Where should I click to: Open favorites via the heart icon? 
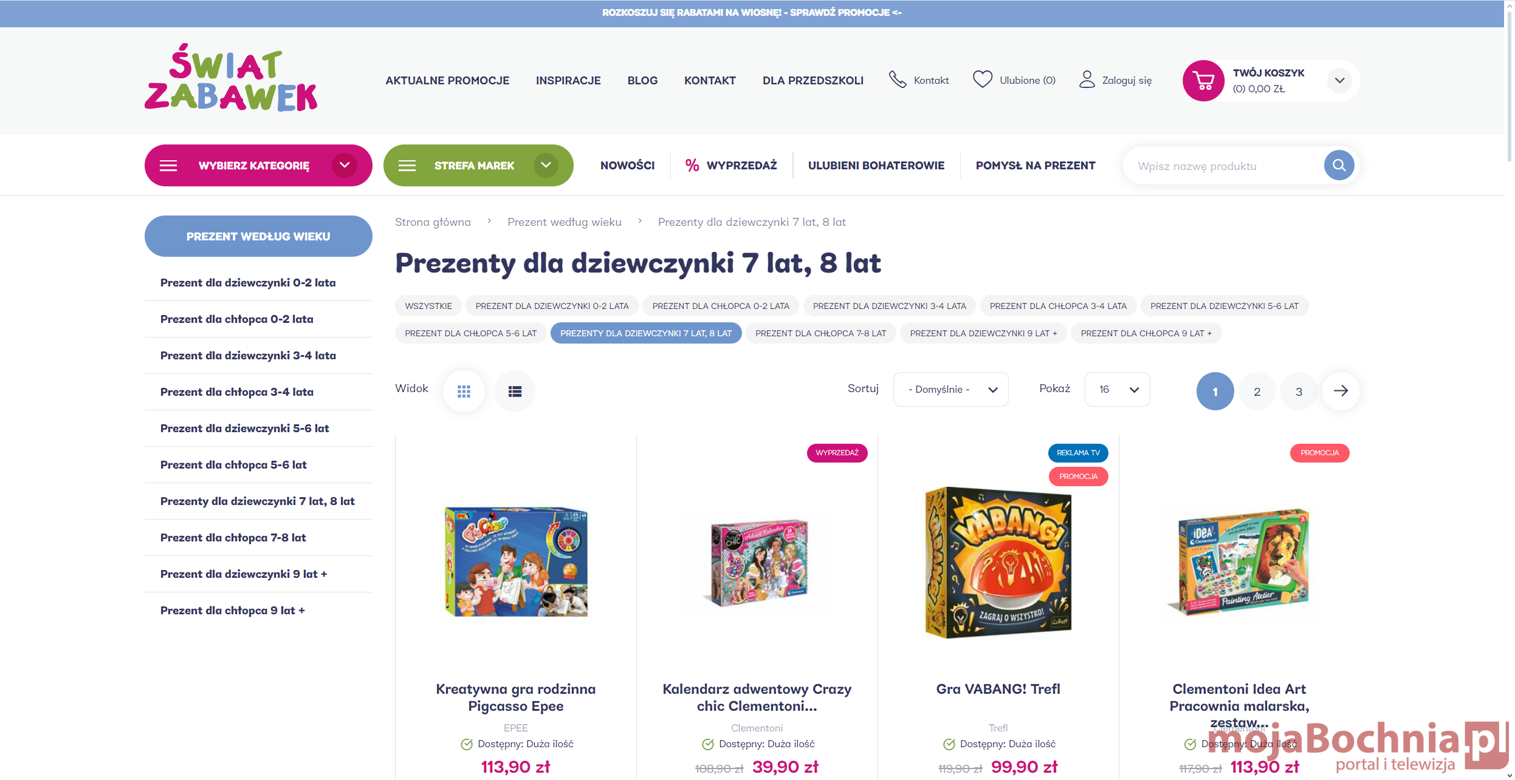(982, 80)
